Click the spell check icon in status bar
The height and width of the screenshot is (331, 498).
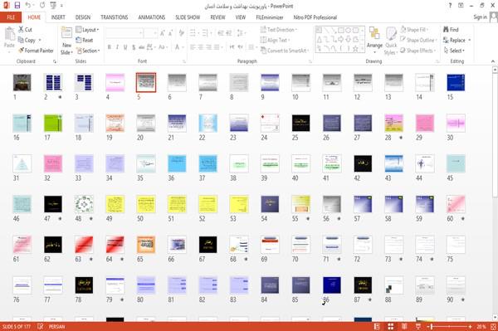click(x=41, y=327)
